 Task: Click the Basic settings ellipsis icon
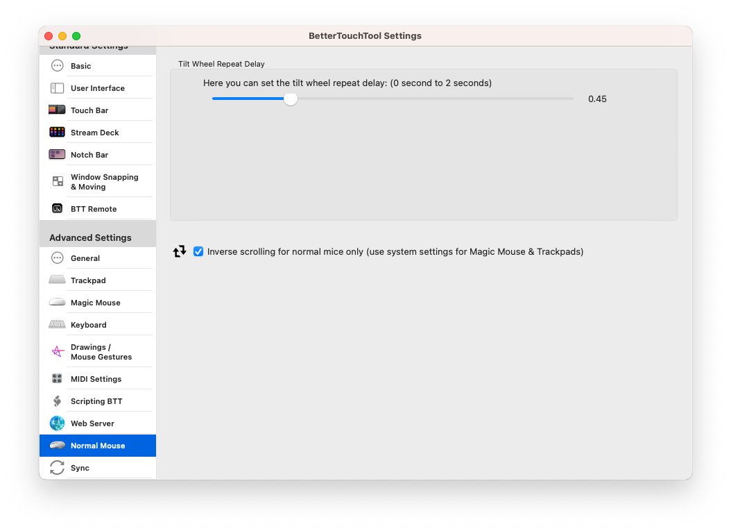pos(58,66)
